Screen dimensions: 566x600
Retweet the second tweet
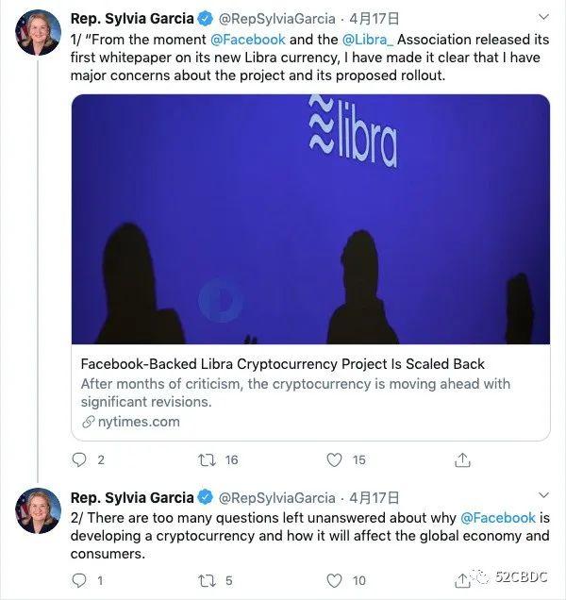[207, 580]
